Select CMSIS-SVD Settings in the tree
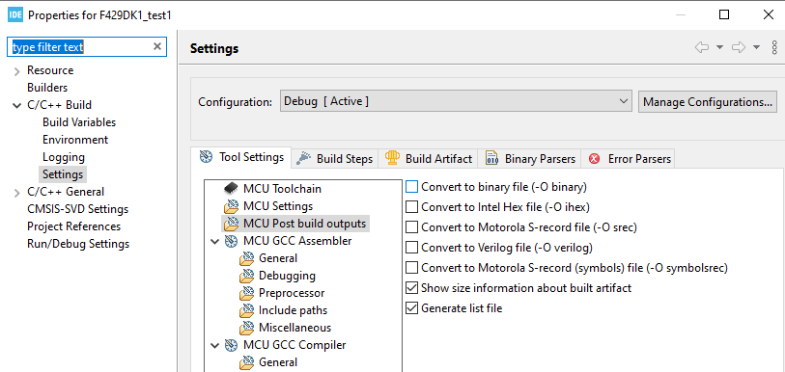 (x=77, y=209)
